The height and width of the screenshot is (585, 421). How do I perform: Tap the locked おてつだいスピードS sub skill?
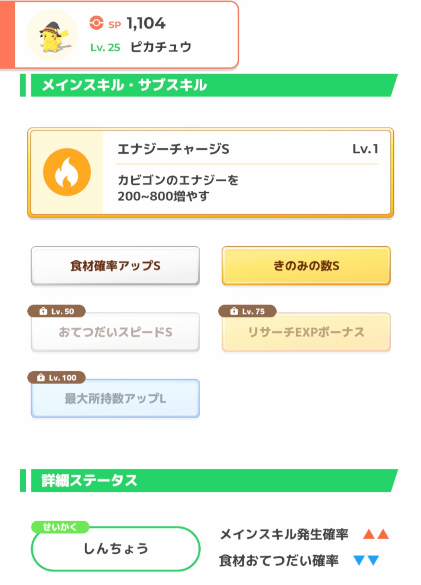(115, 332)
